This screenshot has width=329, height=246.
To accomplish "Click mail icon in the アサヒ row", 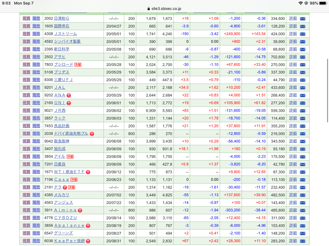I will (x=302, y=57).
